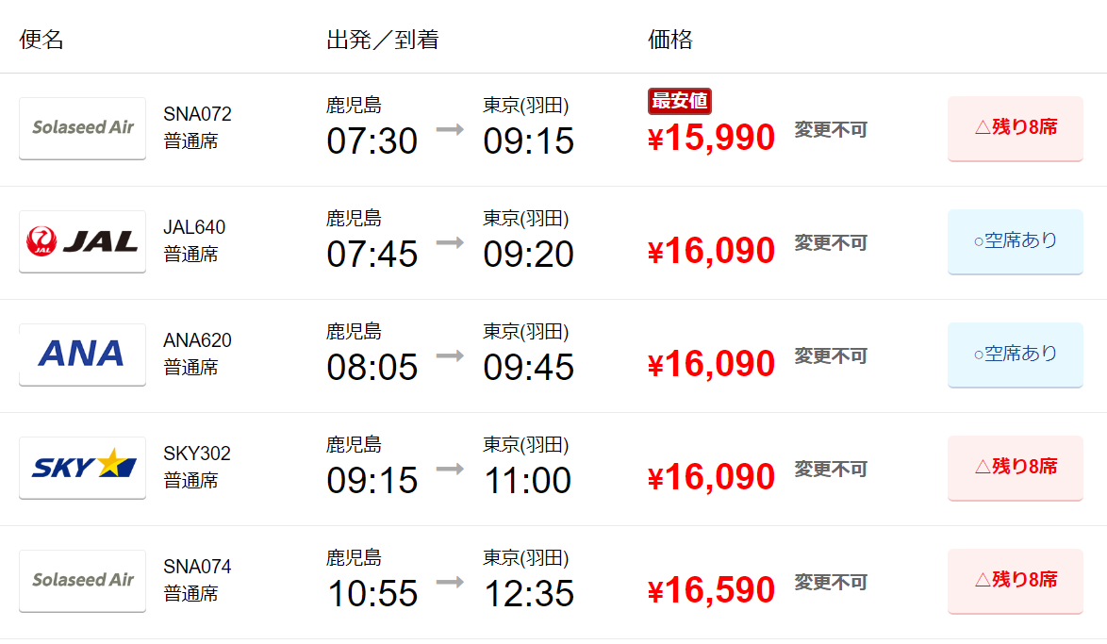
Task: Choose 残り8席 button for SKY302
Action: click(x=1016, y=468)
